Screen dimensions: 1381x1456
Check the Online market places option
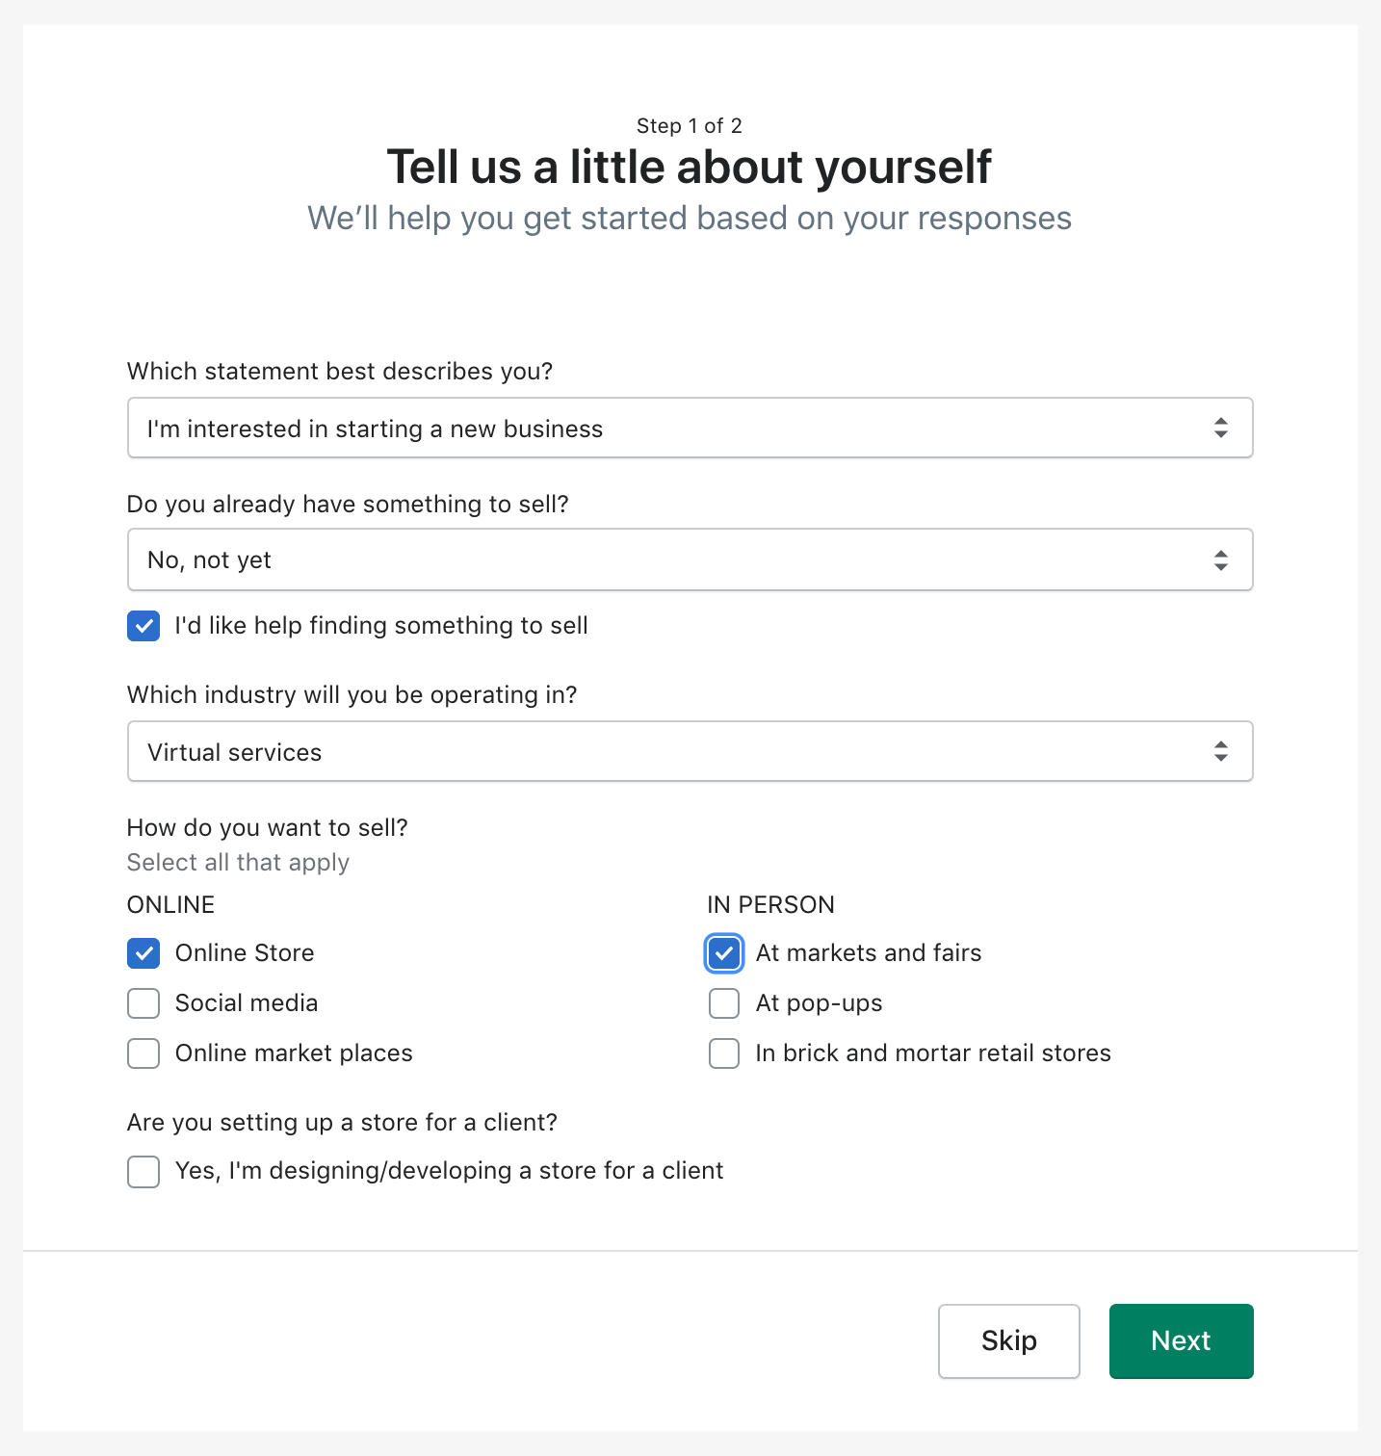(x=143, y=1053)
